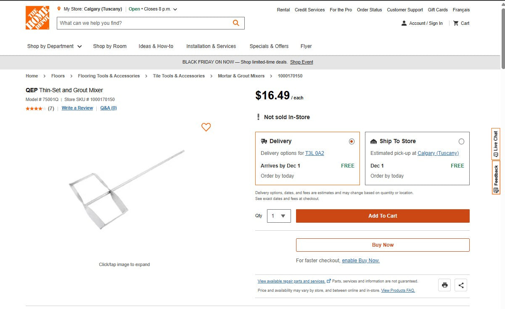The width and height of the screenshot is (505, 309).
Task: Click the location pin beside My Store
Action: (58, 8)
